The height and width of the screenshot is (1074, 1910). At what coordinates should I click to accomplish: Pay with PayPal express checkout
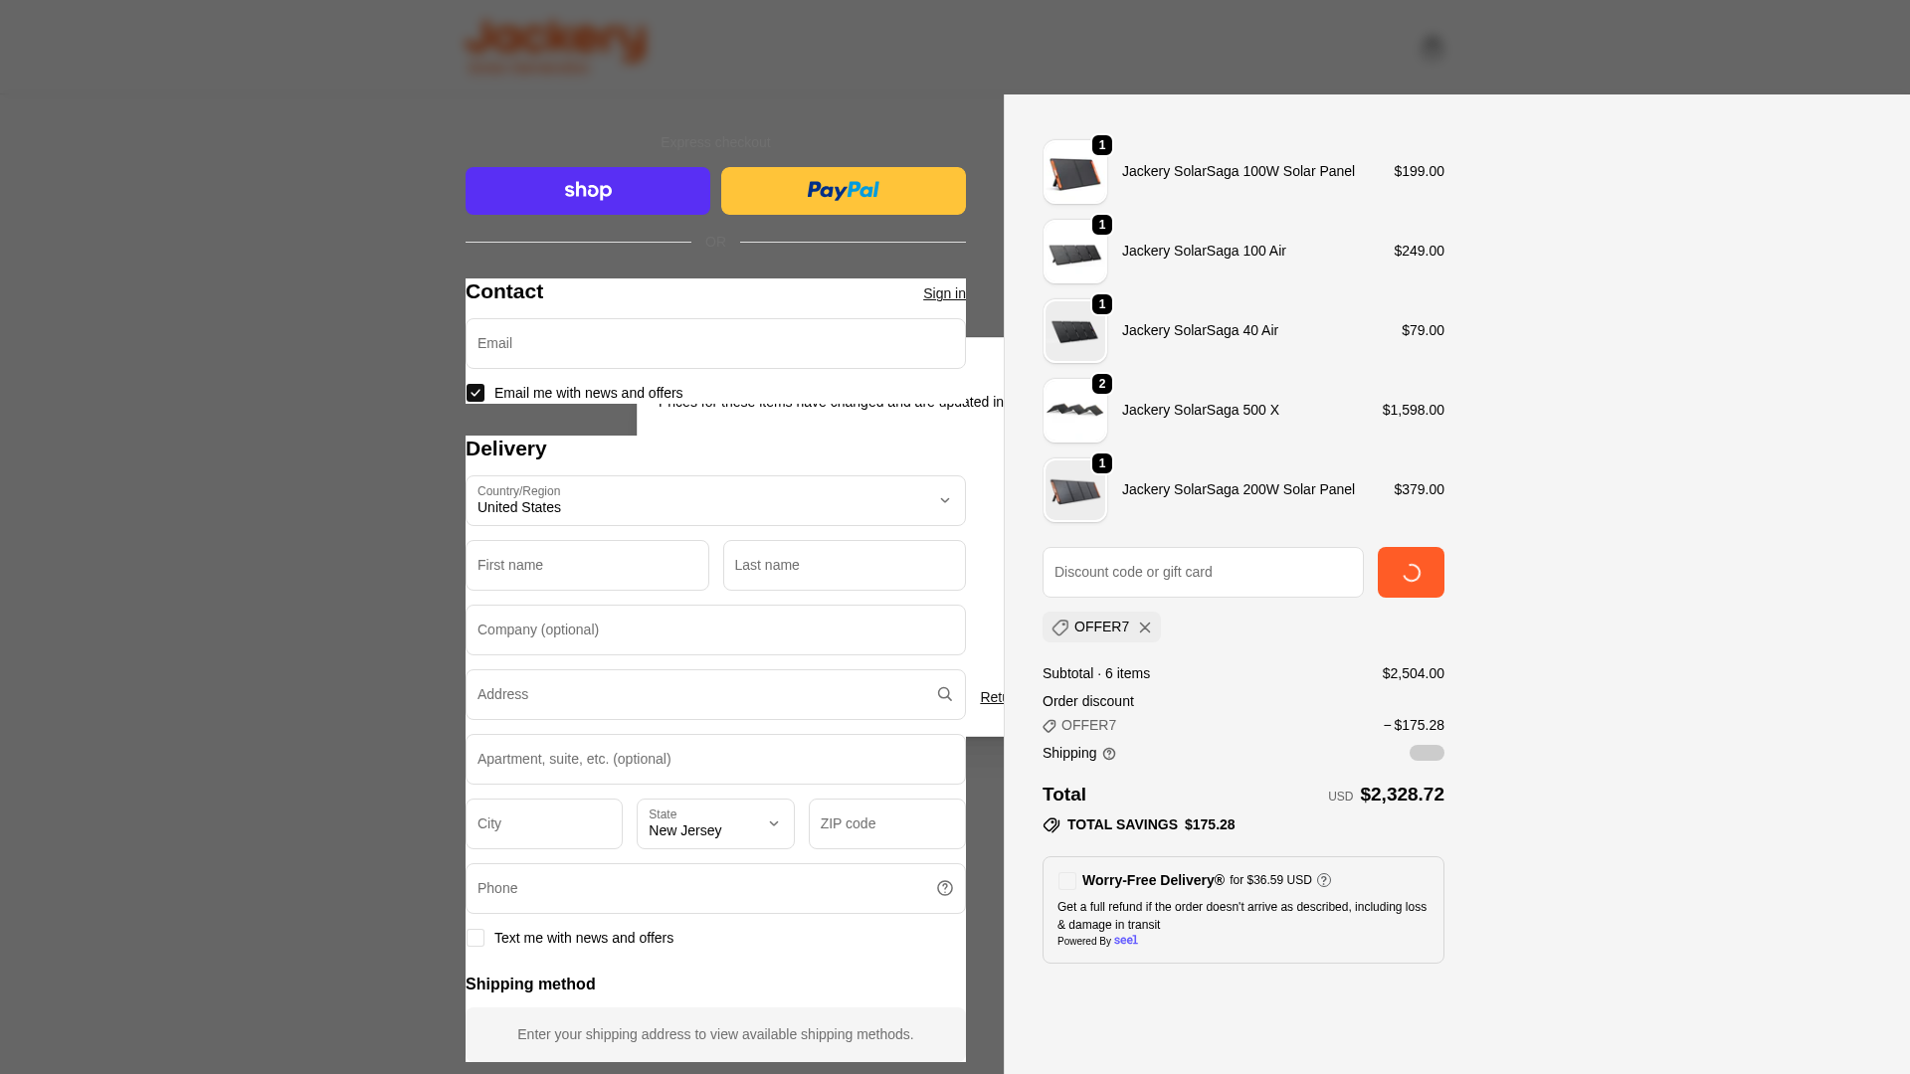[843, 191]
